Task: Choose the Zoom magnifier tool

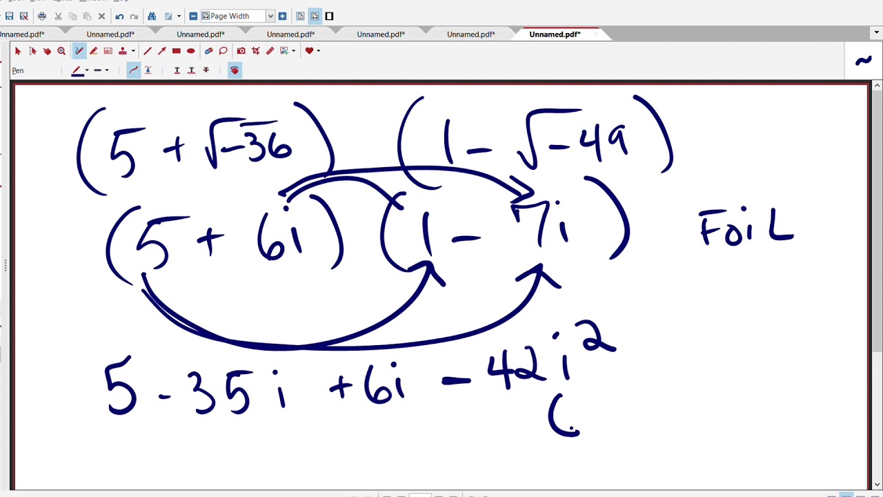Action: (61, 51)
